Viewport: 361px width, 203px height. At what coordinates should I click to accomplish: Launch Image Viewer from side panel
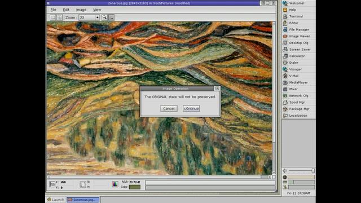(298, 36)
